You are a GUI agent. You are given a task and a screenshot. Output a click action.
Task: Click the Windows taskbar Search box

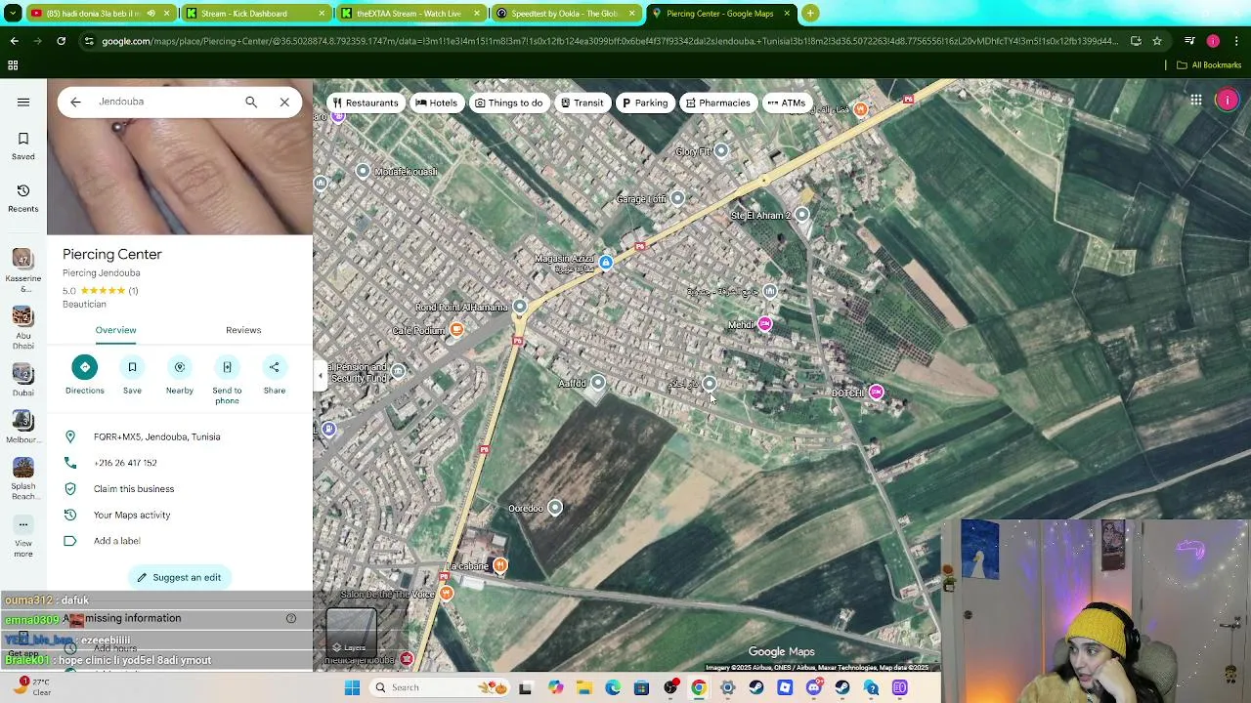click(440, 687)
